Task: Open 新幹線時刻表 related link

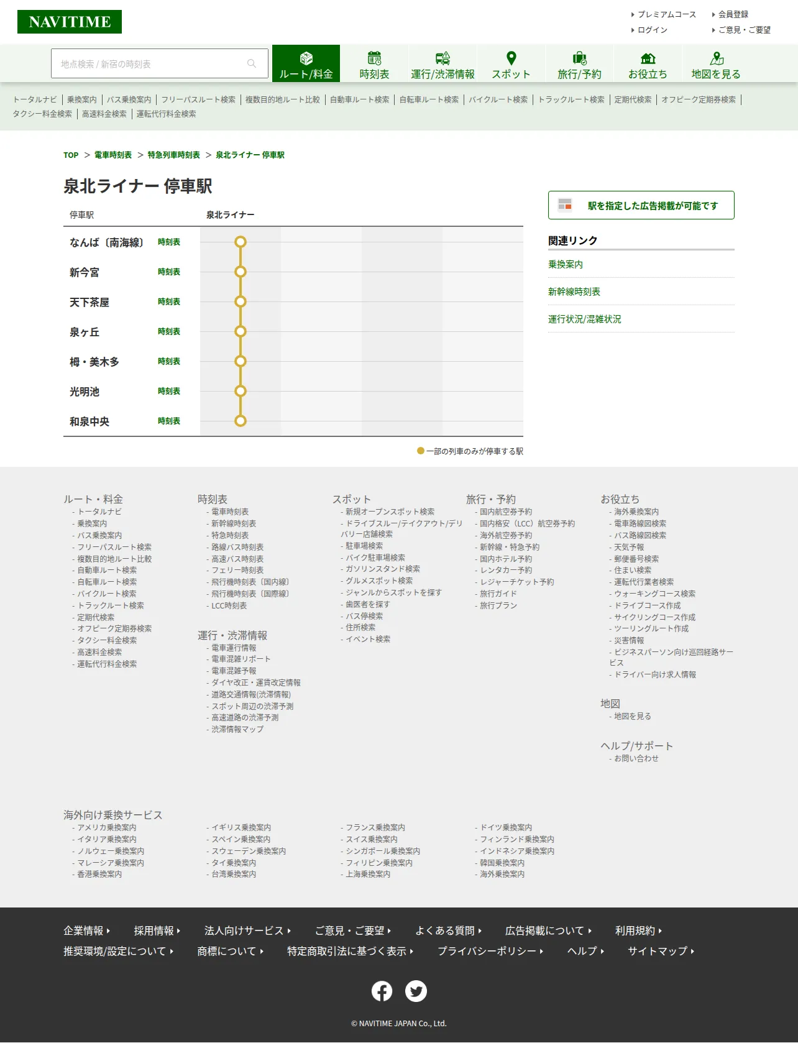Action: 574,292
